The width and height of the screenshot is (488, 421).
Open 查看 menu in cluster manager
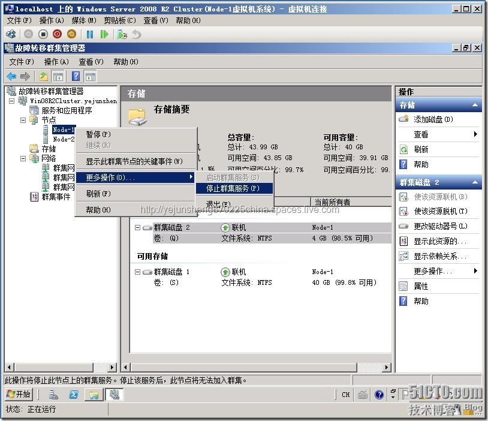[x=91, y=62]
